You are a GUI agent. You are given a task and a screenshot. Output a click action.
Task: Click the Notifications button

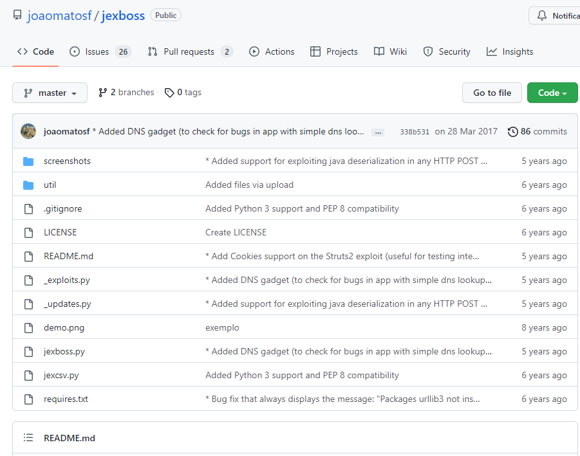click(554, 15)
